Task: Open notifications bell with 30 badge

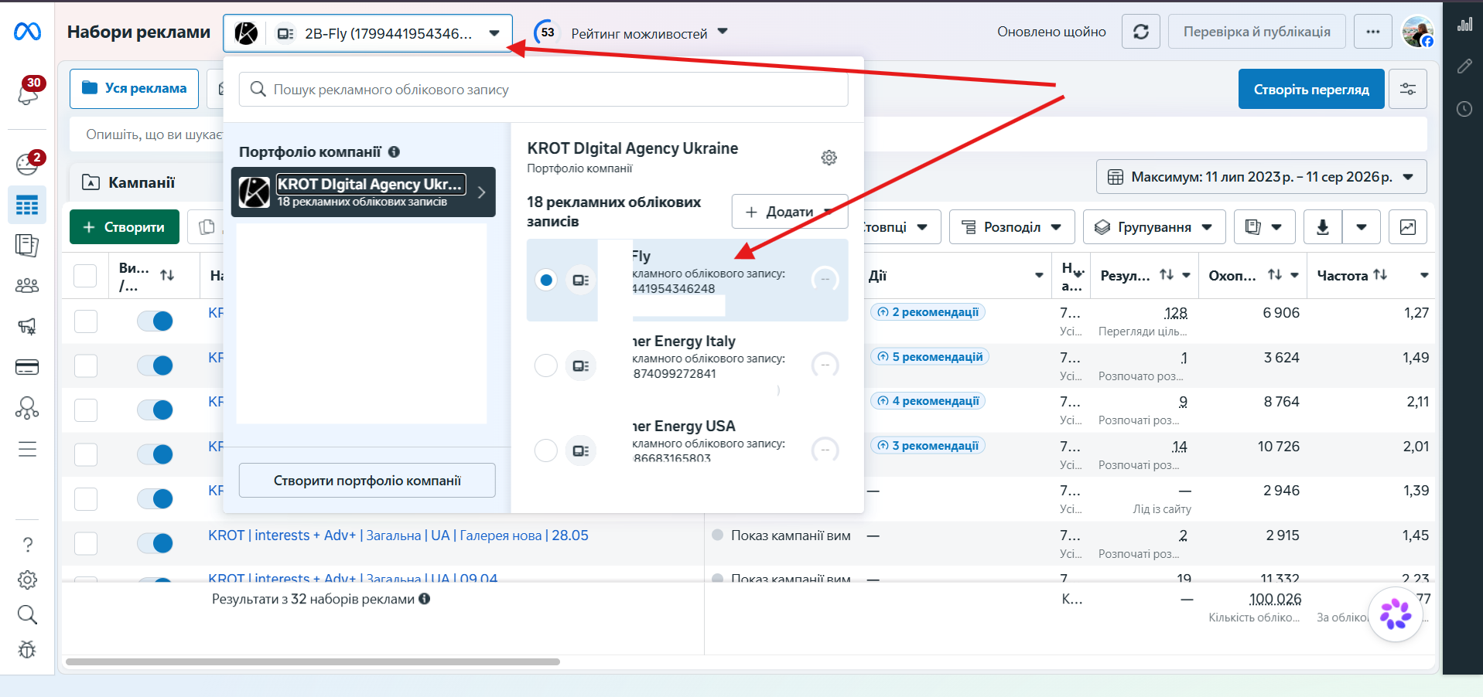Action: click(x=28, y=93)
